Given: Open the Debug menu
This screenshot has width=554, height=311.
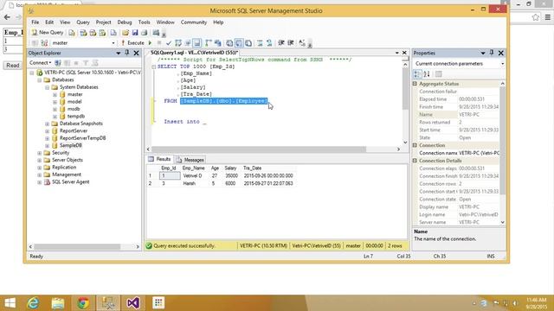Looking at the screenshot, I should [125, 22].
